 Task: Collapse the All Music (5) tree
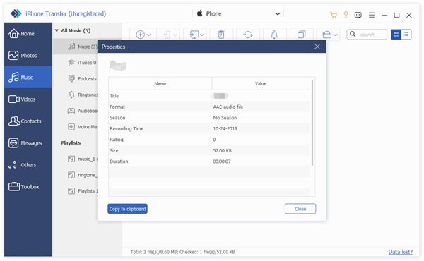click(x=57, y=30)
